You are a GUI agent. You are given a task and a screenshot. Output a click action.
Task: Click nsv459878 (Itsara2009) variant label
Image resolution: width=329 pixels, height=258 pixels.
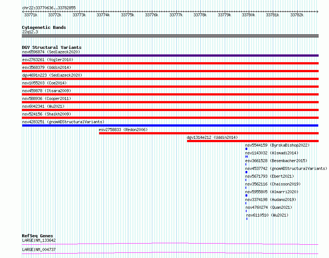coord(47,91)
